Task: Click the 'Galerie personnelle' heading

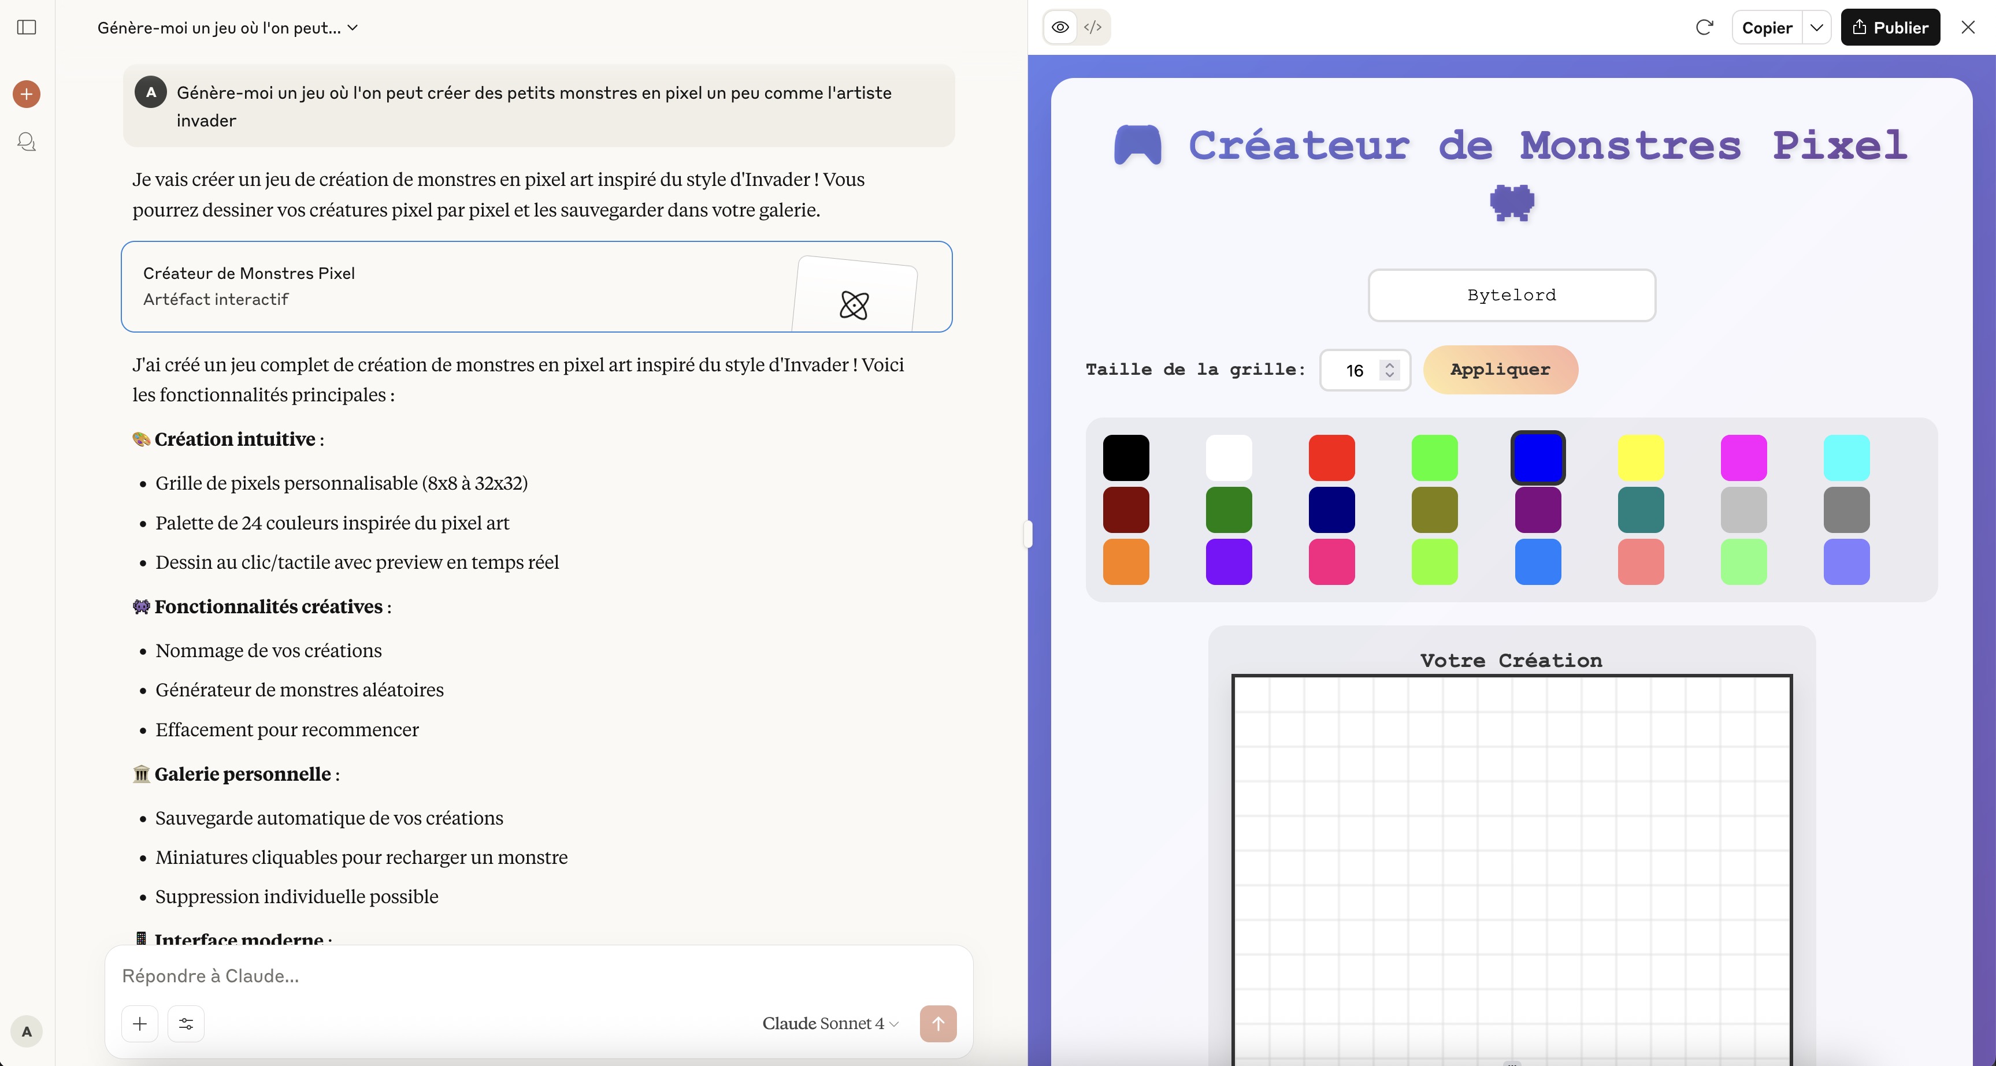Action: point(243,774)
